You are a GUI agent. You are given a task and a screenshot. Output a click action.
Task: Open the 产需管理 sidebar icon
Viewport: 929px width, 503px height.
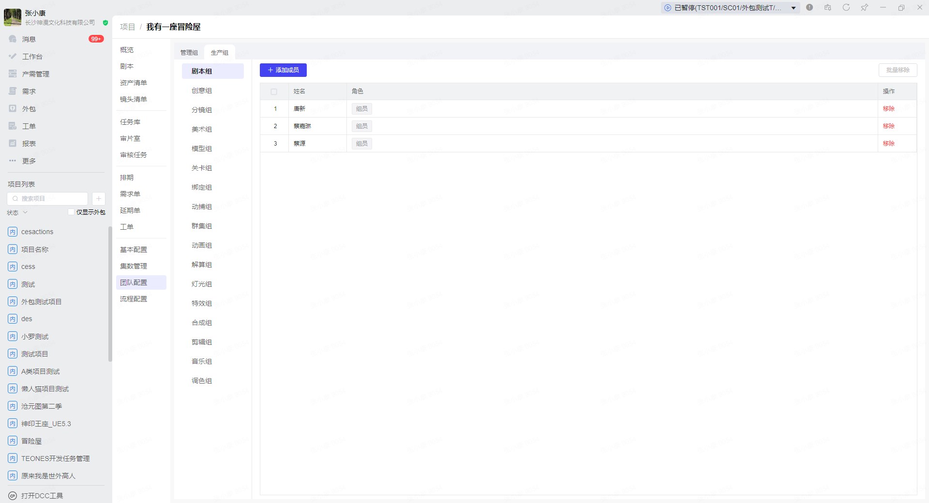click(x=13, y=74)
